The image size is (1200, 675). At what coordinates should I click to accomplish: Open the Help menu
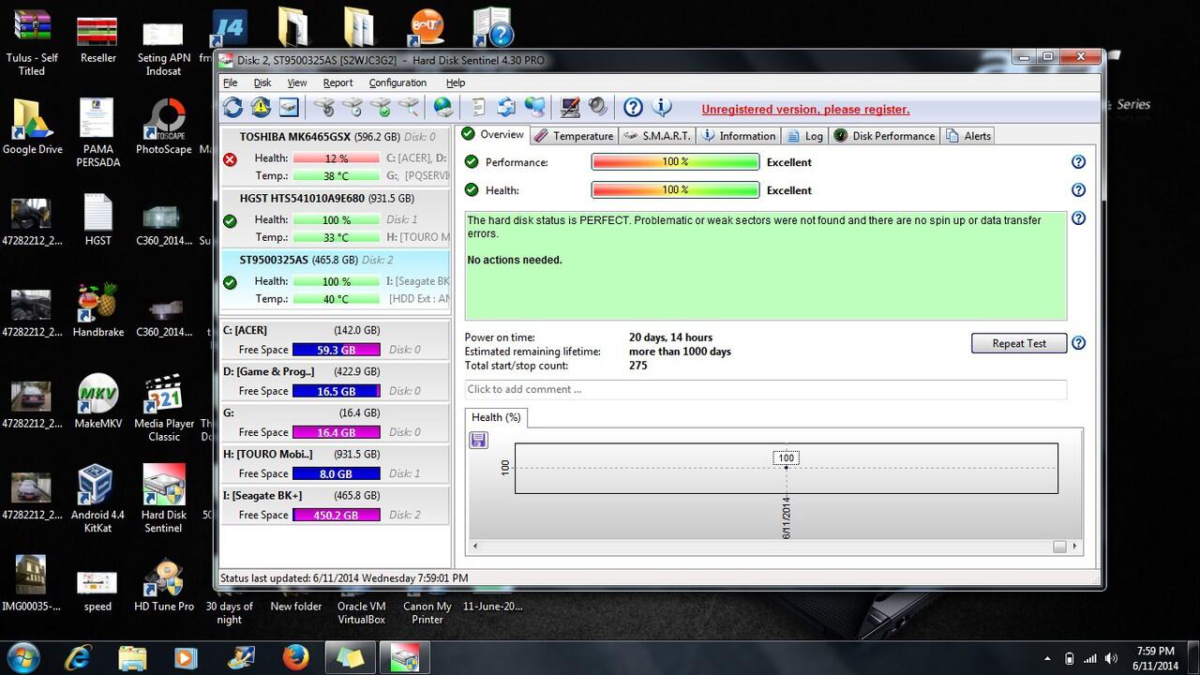click(x=456, y=82)
